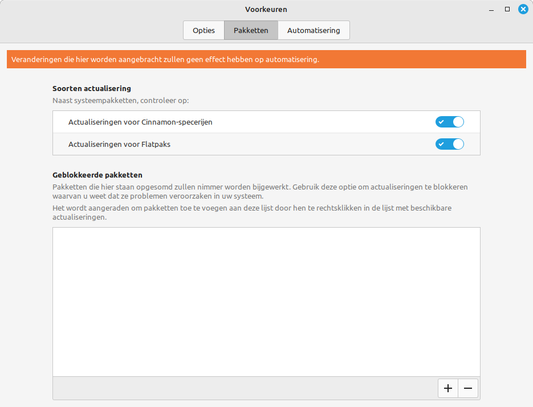Click the minus button to remove a package
This screenshot has width=533, height=407.
(x=468, y=388)
